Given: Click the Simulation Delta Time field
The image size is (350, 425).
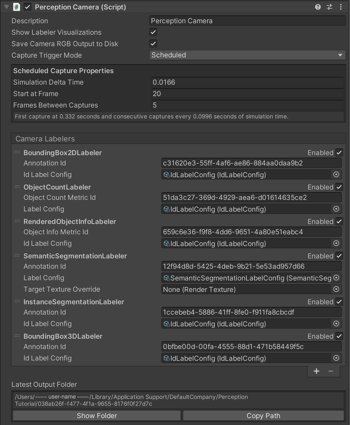Looking at the screenshot, I should click(247, 82).
